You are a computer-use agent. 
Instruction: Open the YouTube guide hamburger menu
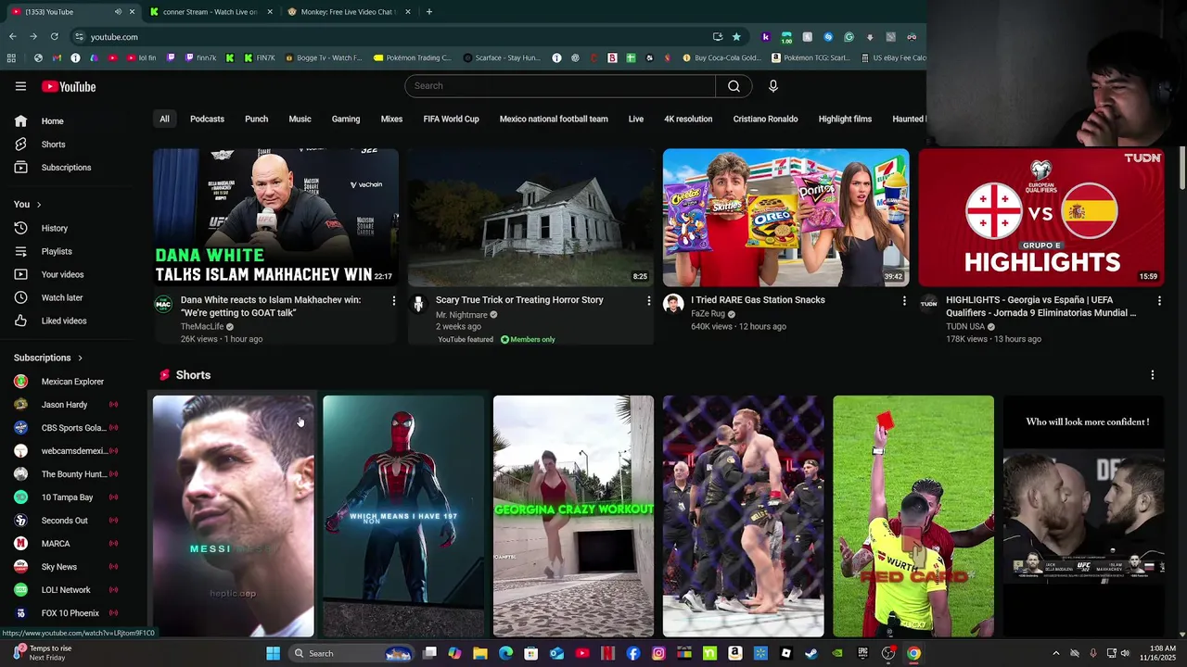pyautogui.click(x=20, y=86)
